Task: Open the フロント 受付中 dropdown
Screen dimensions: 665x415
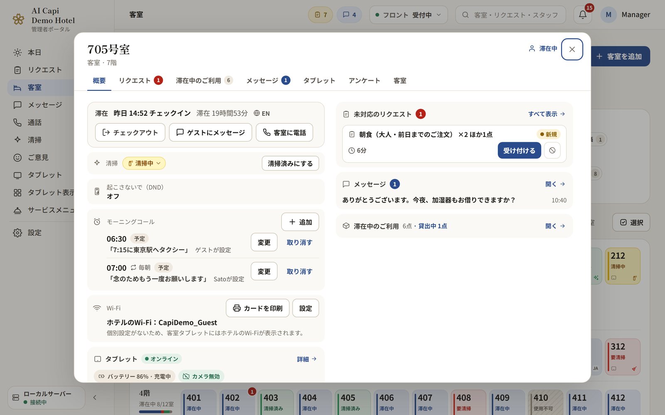Action: 408,15
